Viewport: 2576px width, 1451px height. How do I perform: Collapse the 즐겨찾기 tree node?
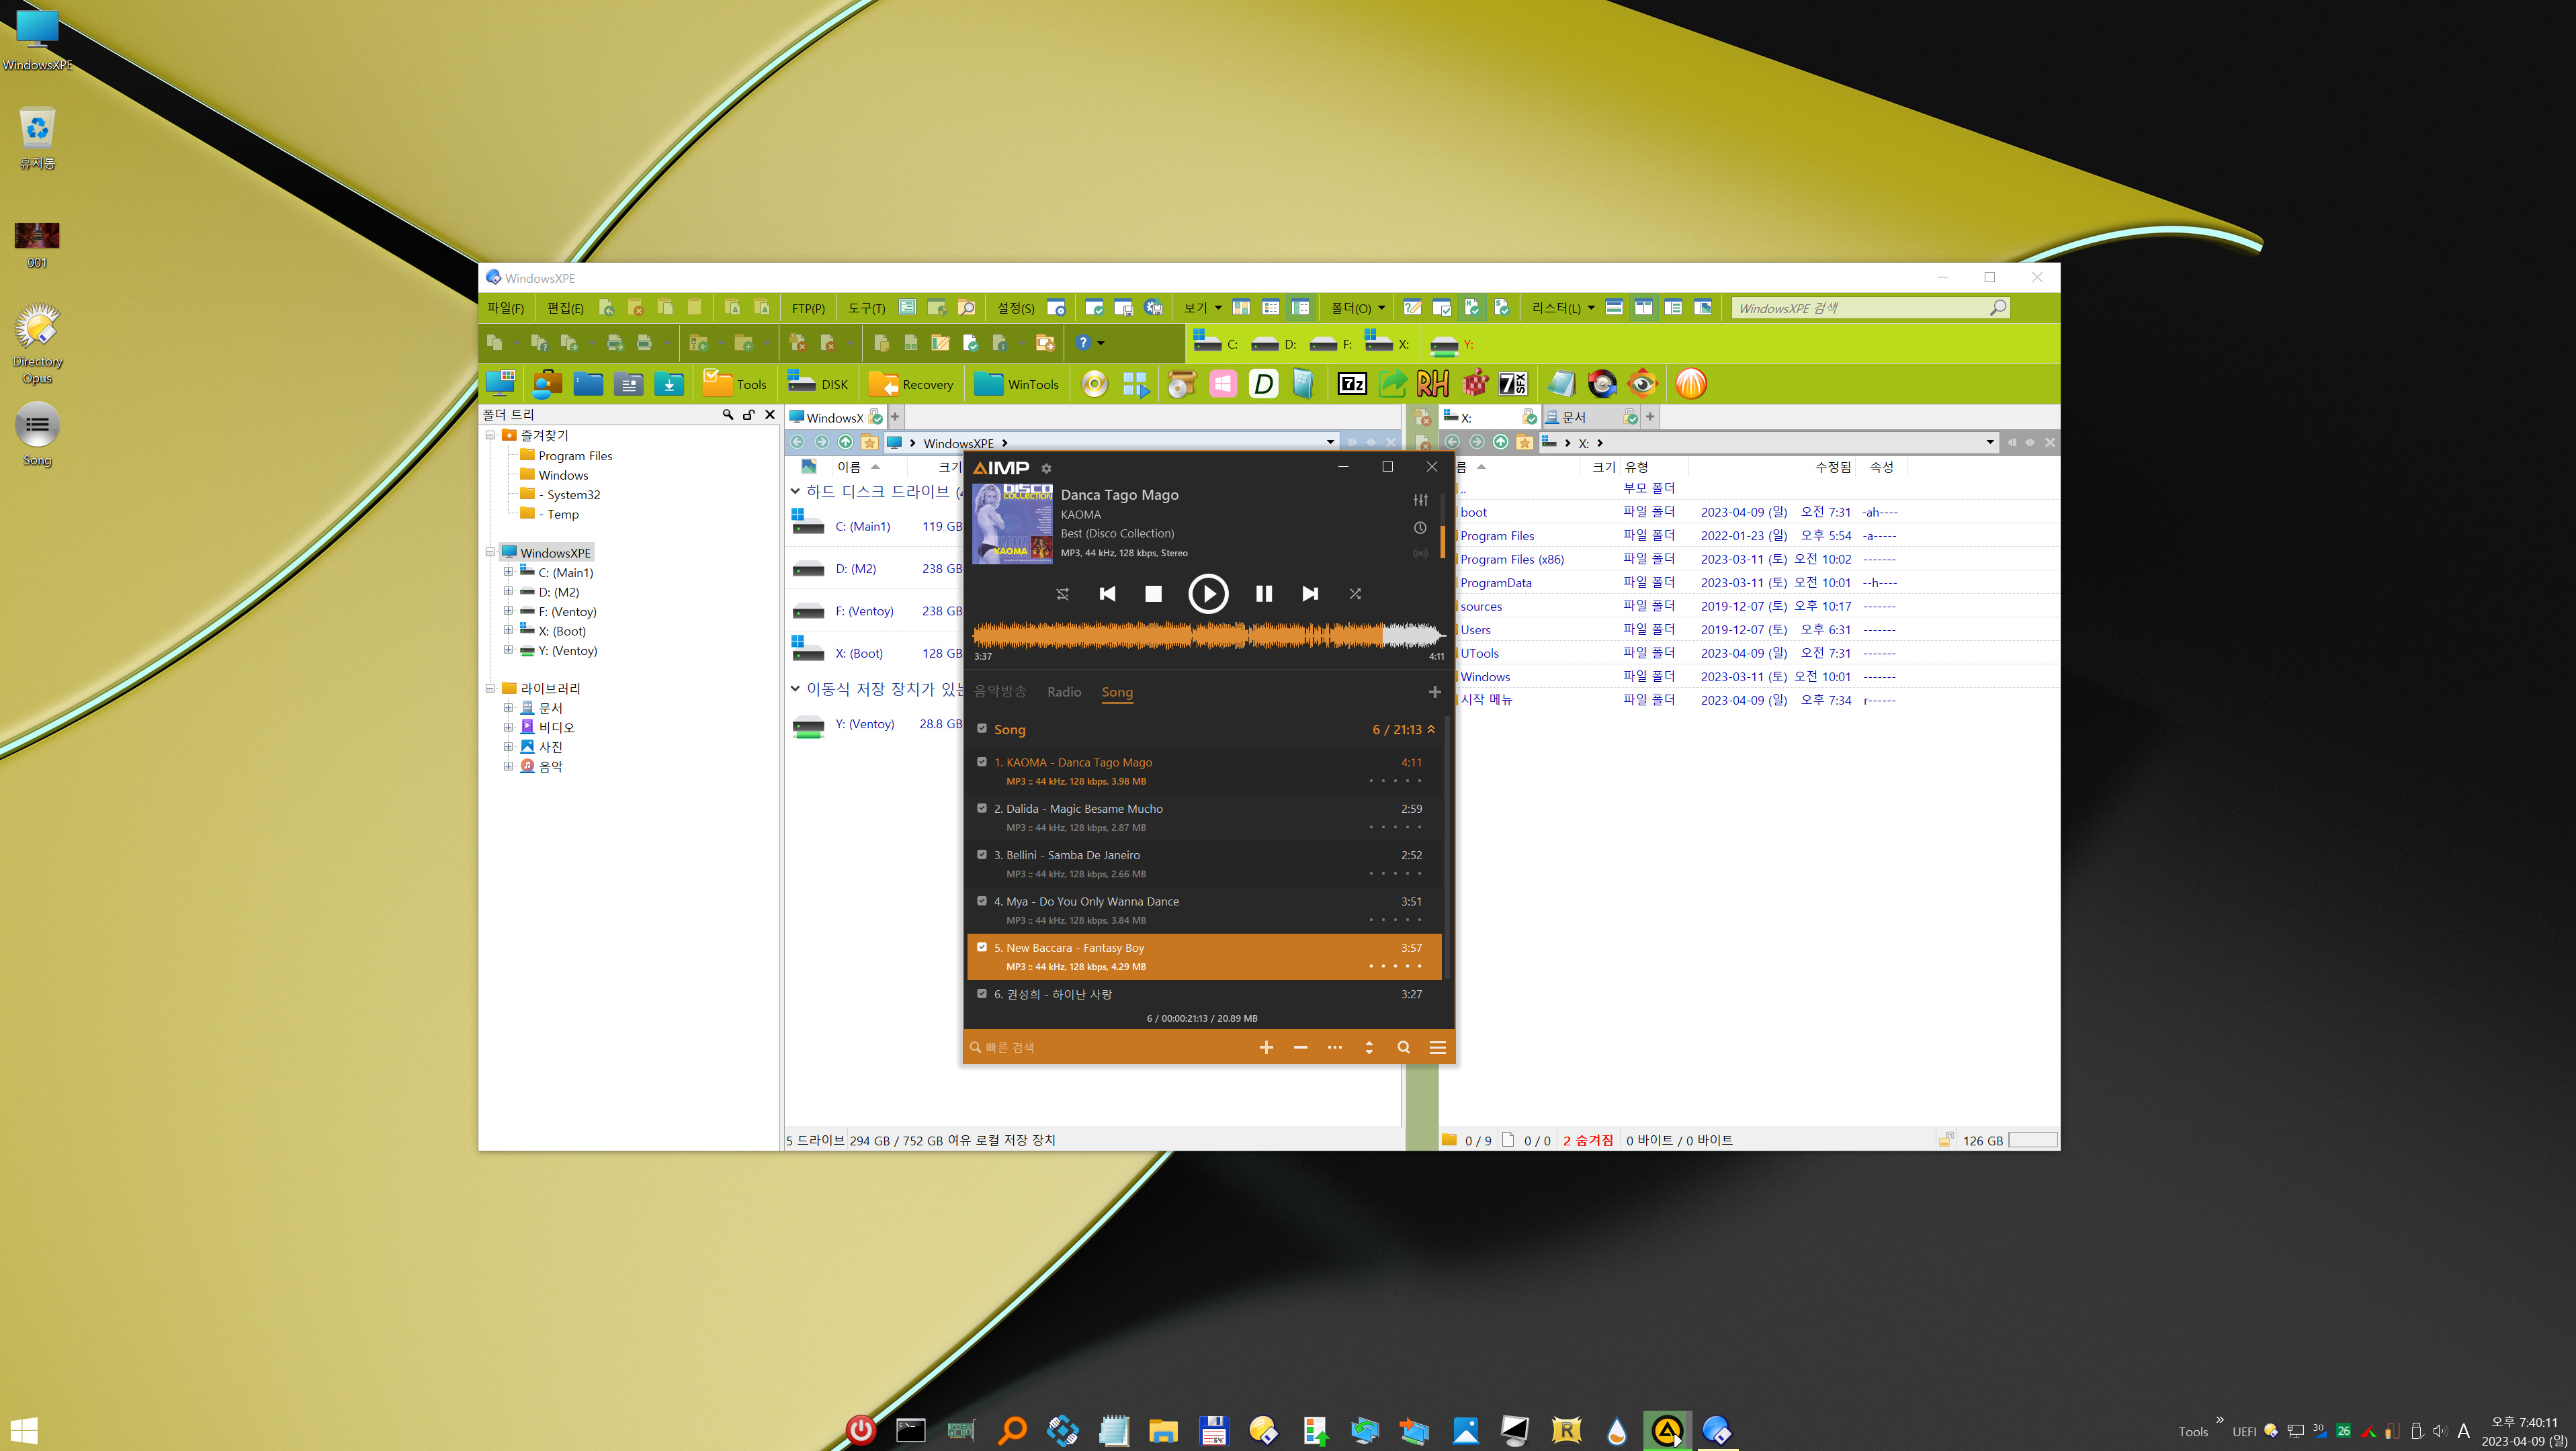click(490, 435)
